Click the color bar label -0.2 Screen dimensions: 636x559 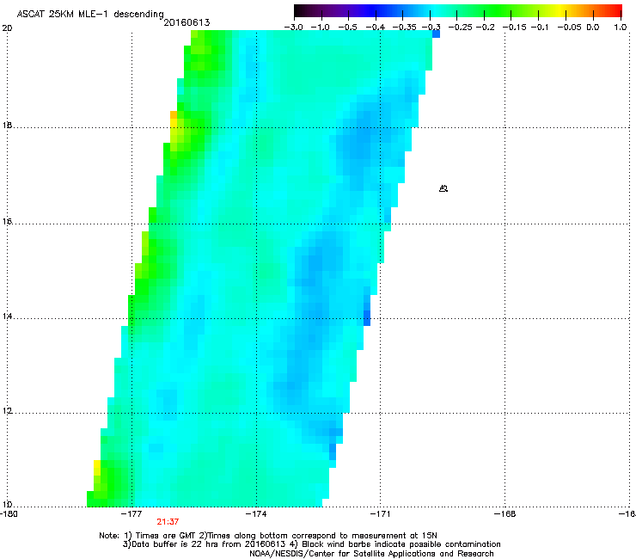(485, 28)
